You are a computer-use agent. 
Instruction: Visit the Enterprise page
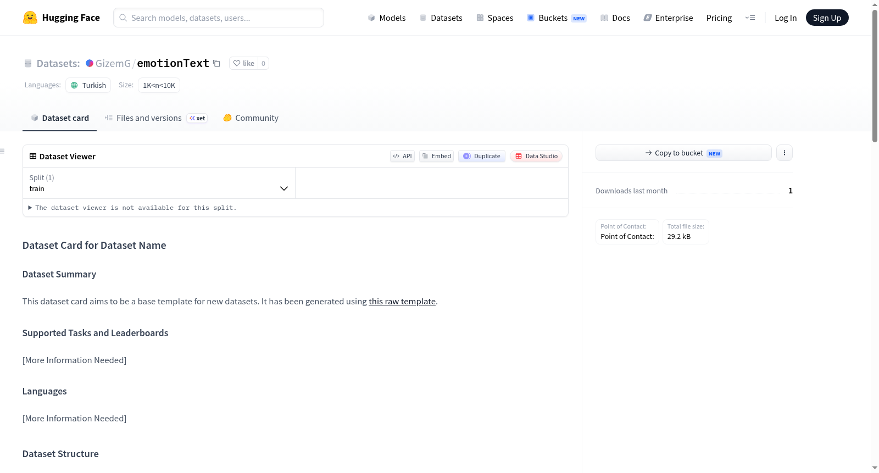tap(668, 18)
